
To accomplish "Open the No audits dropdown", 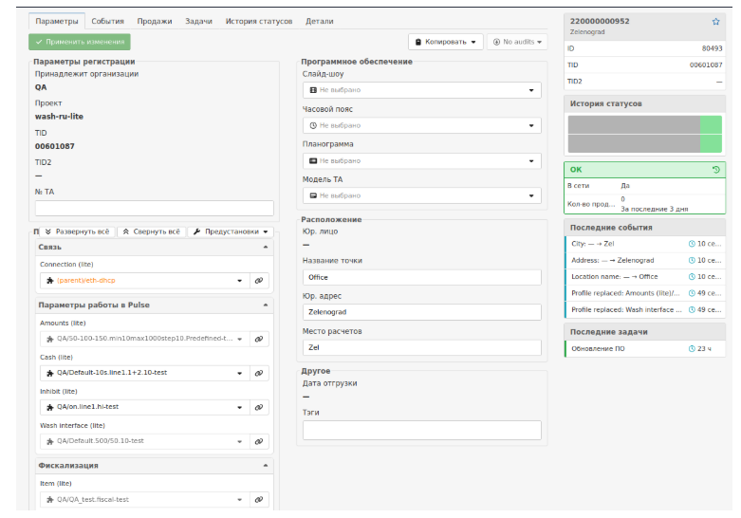I will 517,42.
